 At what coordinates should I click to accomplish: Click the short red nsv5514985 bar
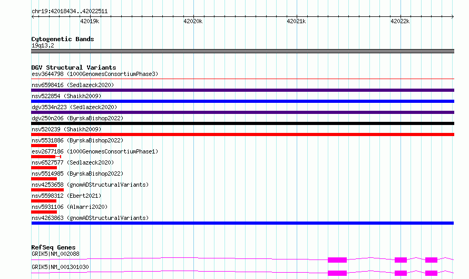click(44, 179)
